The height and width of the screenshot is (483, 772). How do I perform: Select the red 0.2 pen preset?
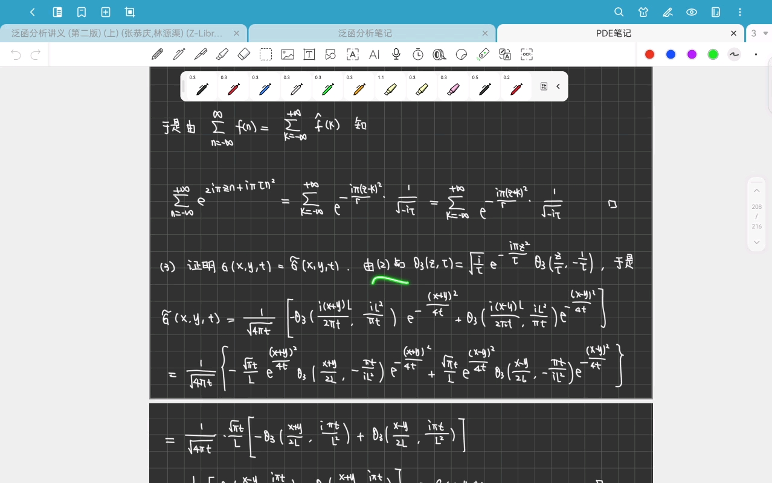516,87
